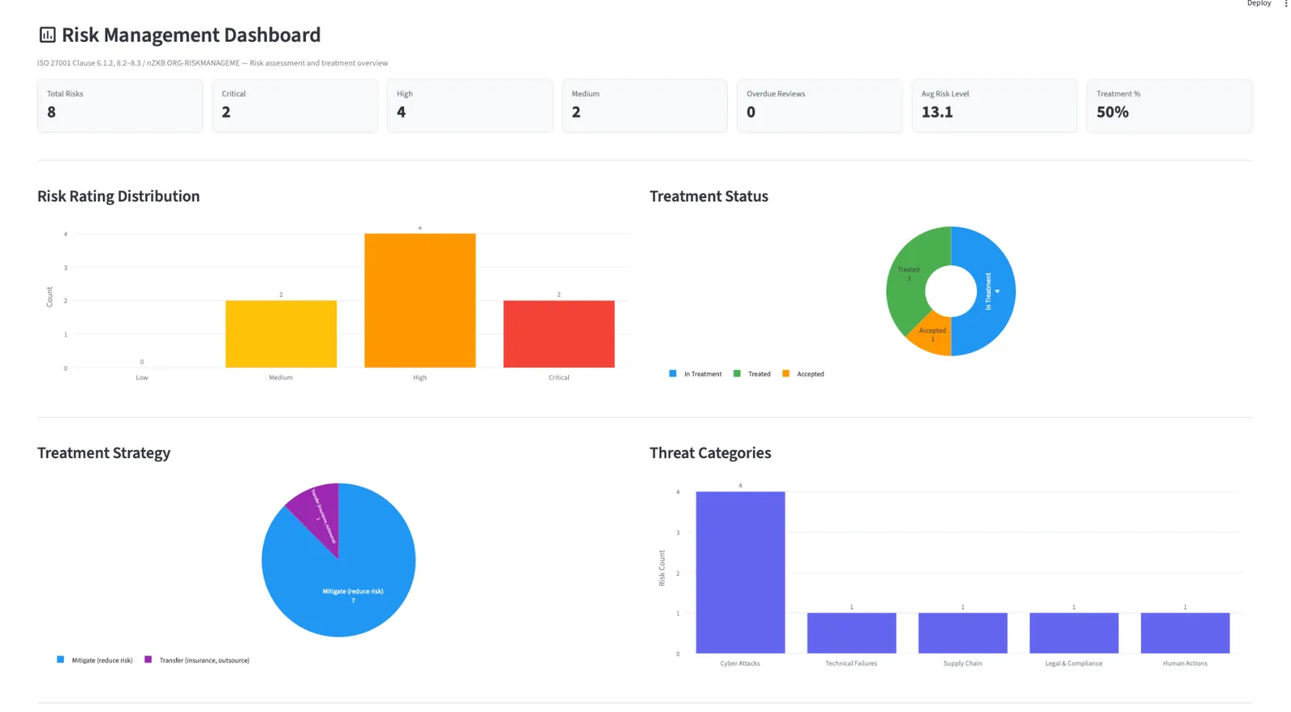Image resolution: width=1291 pixels, height=712 pixels.
Task: Click the Supply Chain bar
Action: [963, 633]
